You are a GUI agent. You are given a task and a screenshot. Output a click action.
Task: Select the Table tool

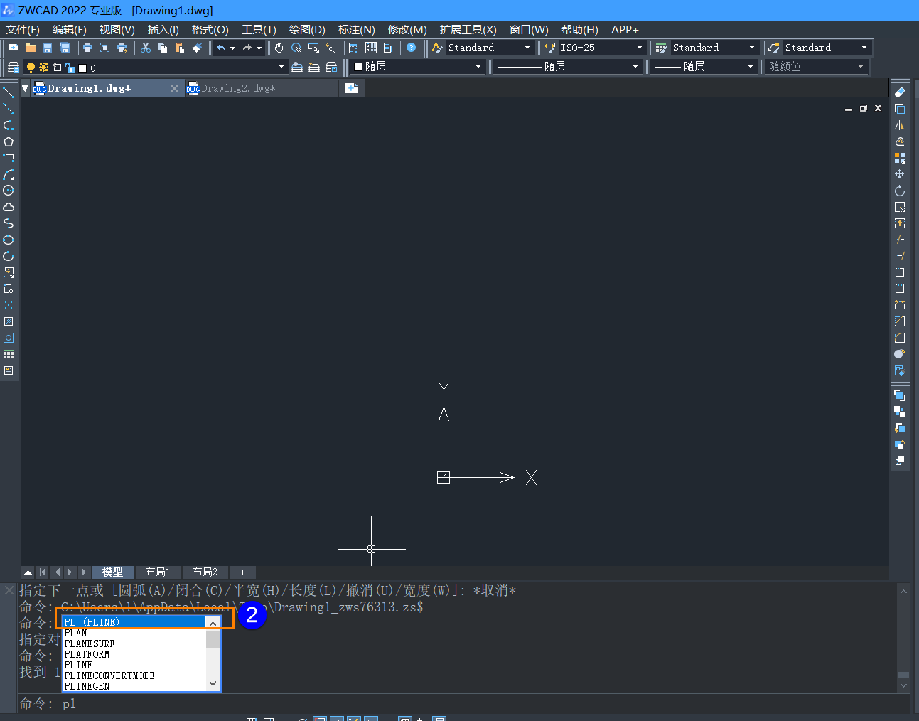[9, 354]
